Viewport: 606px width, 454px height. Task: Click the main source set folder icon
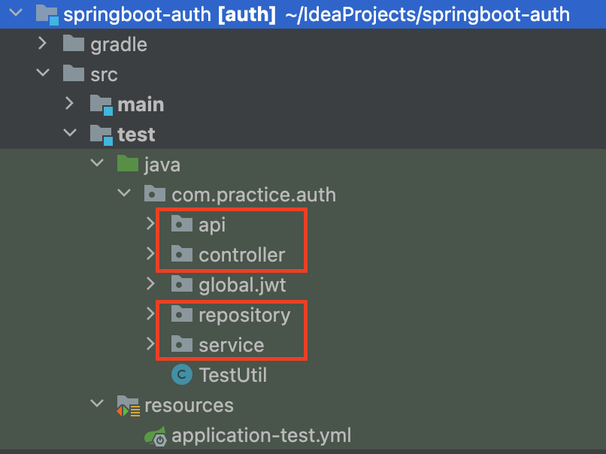tap(102, 104)
